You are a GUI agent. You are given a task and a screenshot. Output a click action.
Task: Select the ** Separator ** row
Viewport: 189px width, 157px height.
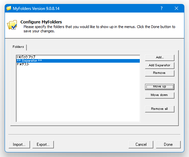[x=78, y=61]
